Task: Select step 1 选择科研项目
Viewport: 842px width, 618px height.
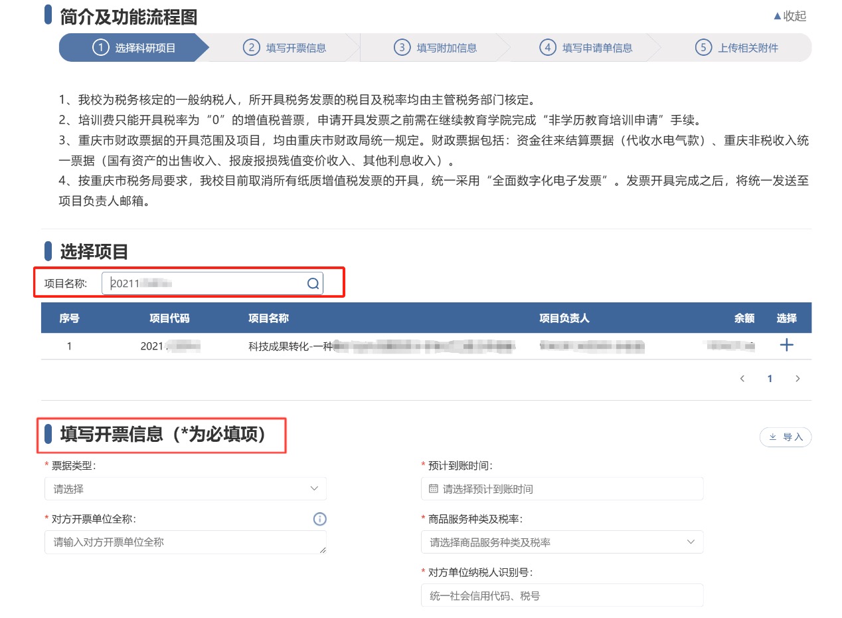Action: 134,48
